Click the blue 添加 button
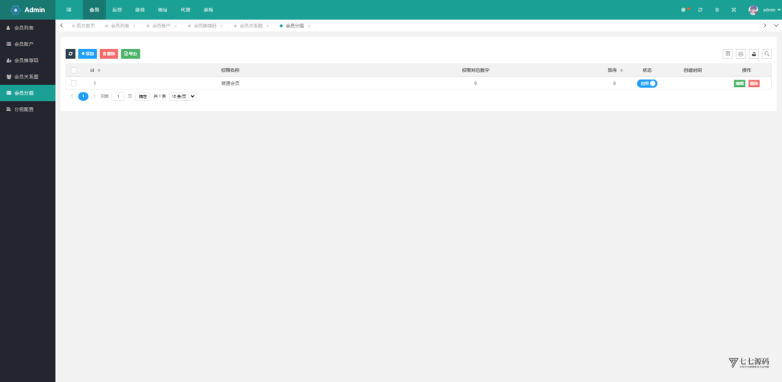782x382 pixels. (87, 53)
